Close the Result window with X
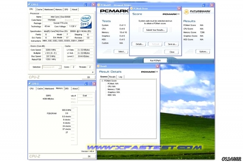Screen dimensions: 243x162 (x=158, y=66)
